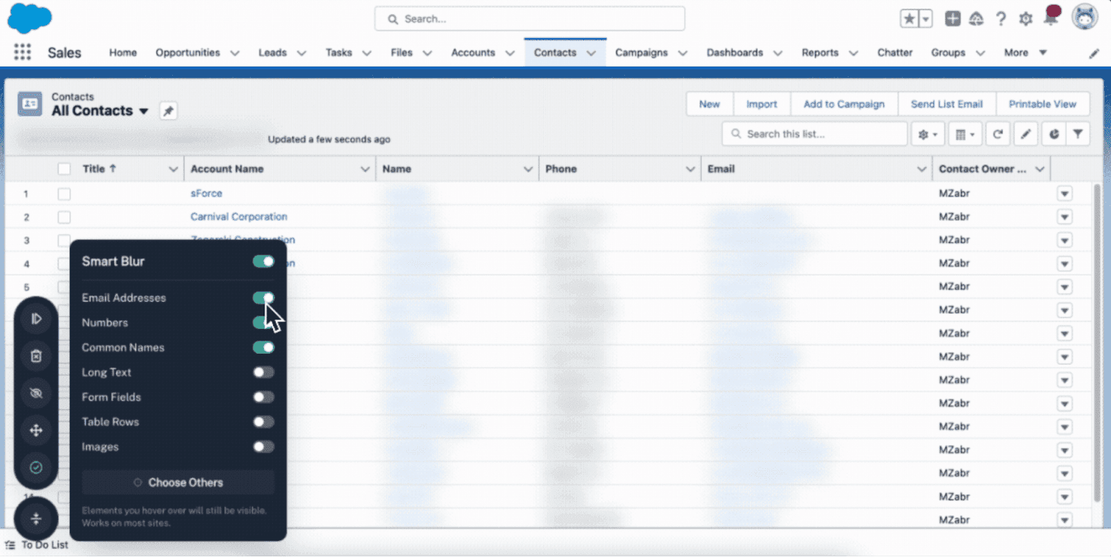Image resolution: width=1111 pixels, height=557 pixels.
Task: Pin the All Contacts list view
Action: point(168,111)
